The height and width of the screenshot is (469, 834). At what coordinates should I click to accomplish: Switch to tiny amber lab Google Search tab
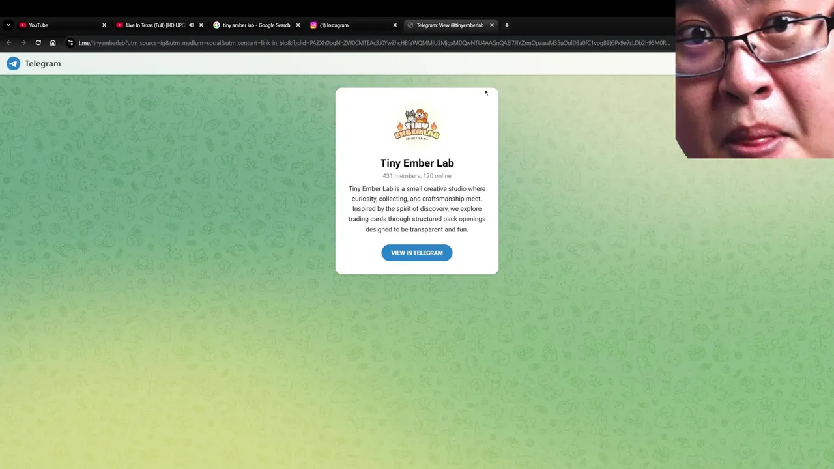point(256,25)
